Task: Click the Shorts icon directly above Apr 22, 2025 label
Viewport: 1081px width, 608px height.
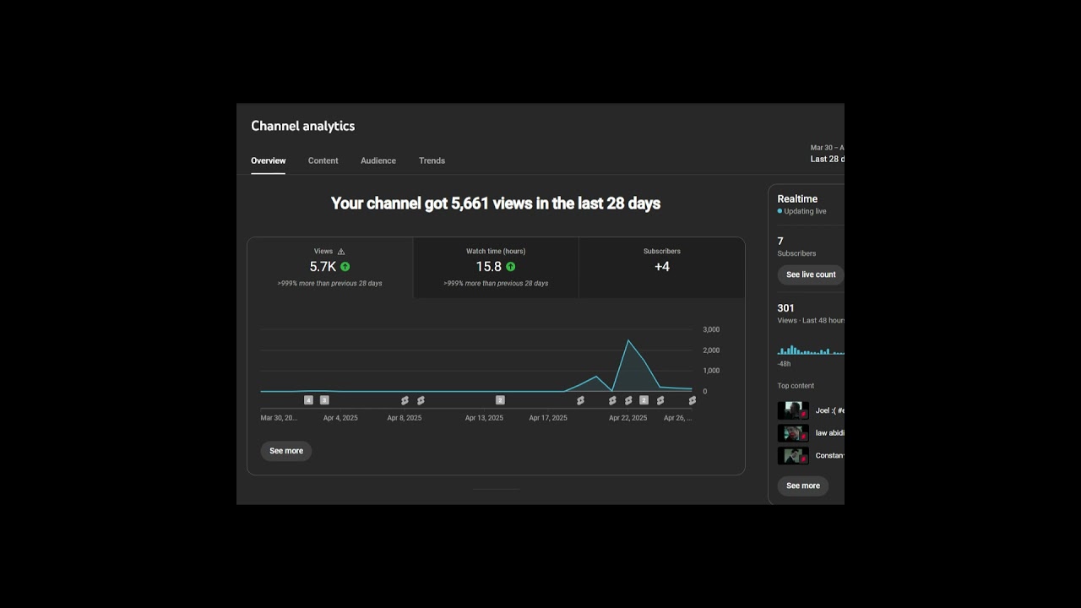Action: click(x=628, y=400)
